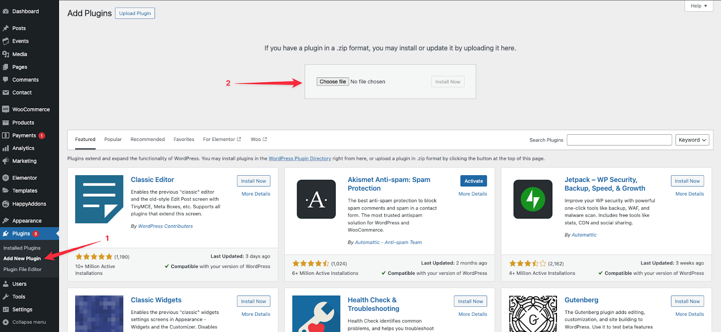721x332 pixels.
Task: Install the Health Check & Troubleshooting plugin
Action: click(x=470, y=301)
